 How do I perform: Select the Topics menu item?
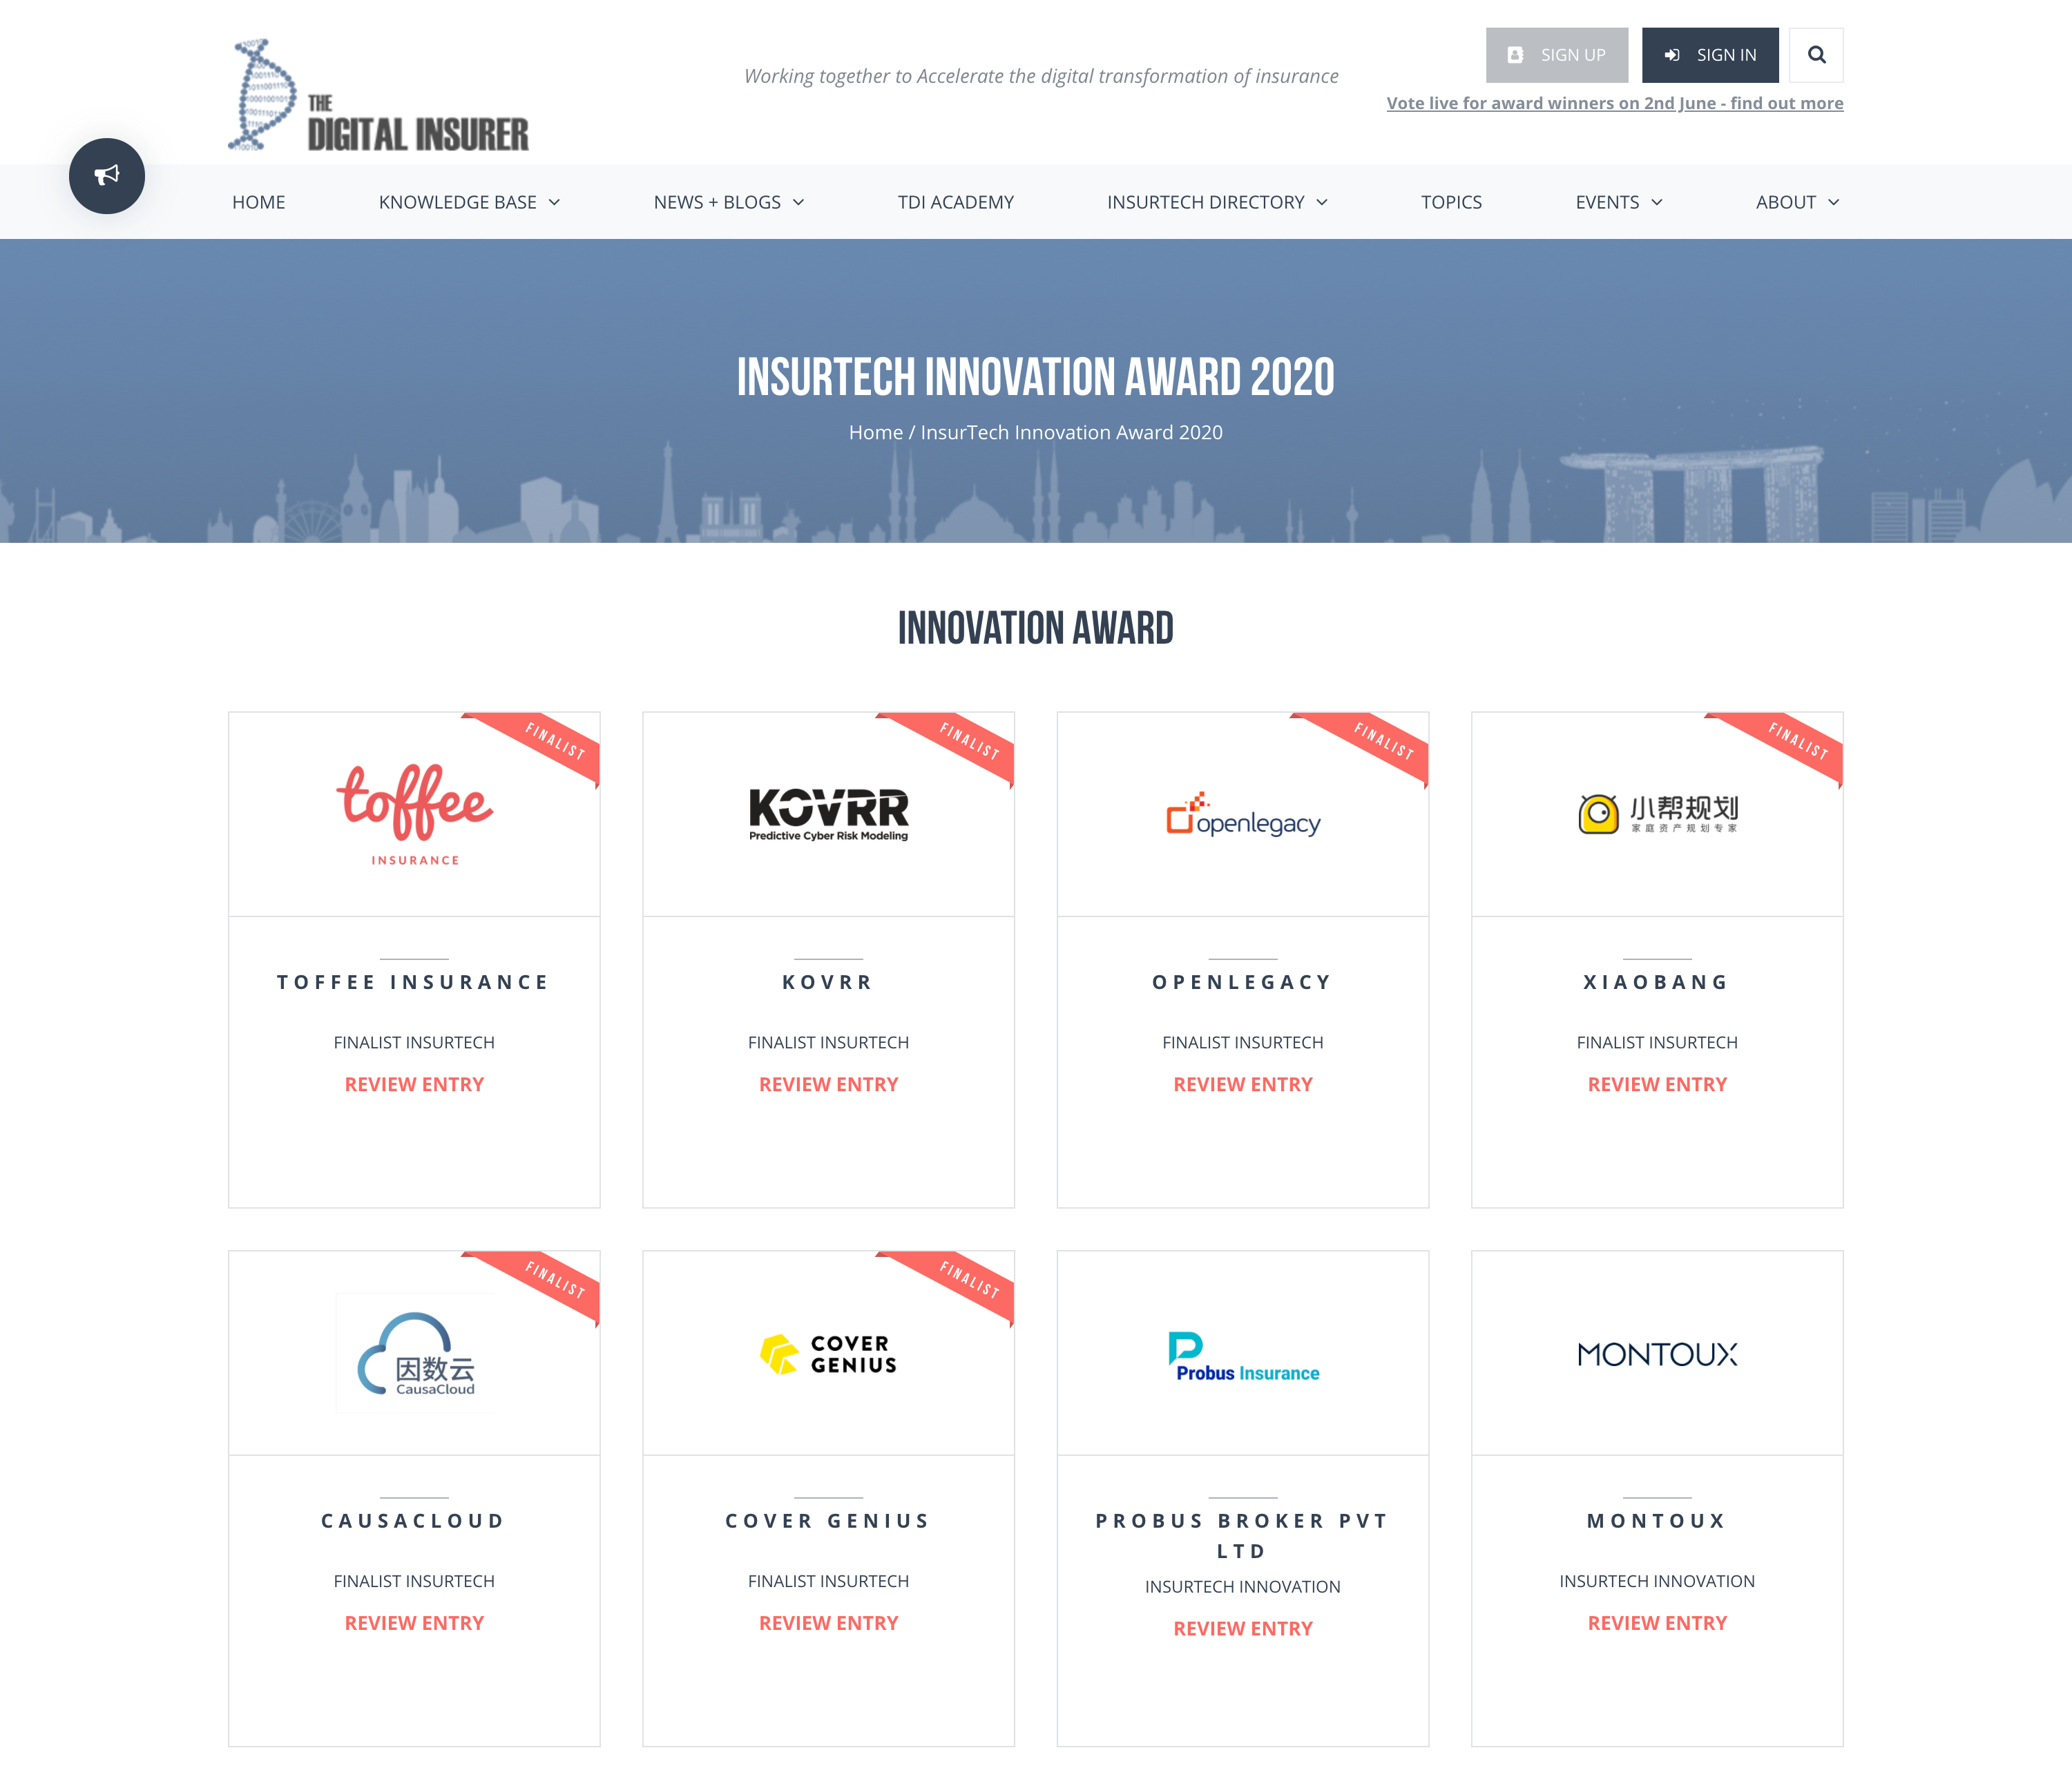[1451, 202]
